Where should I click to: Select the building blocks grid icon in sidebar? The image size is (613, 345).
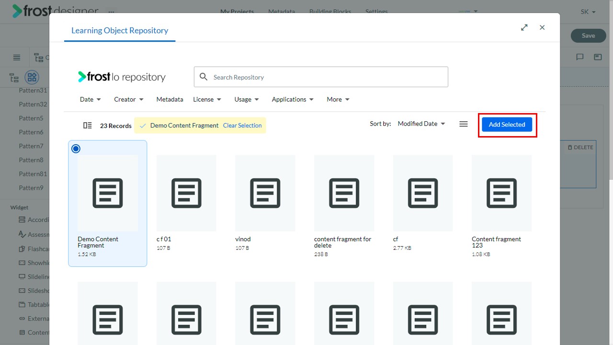click(x=32, y=77)
